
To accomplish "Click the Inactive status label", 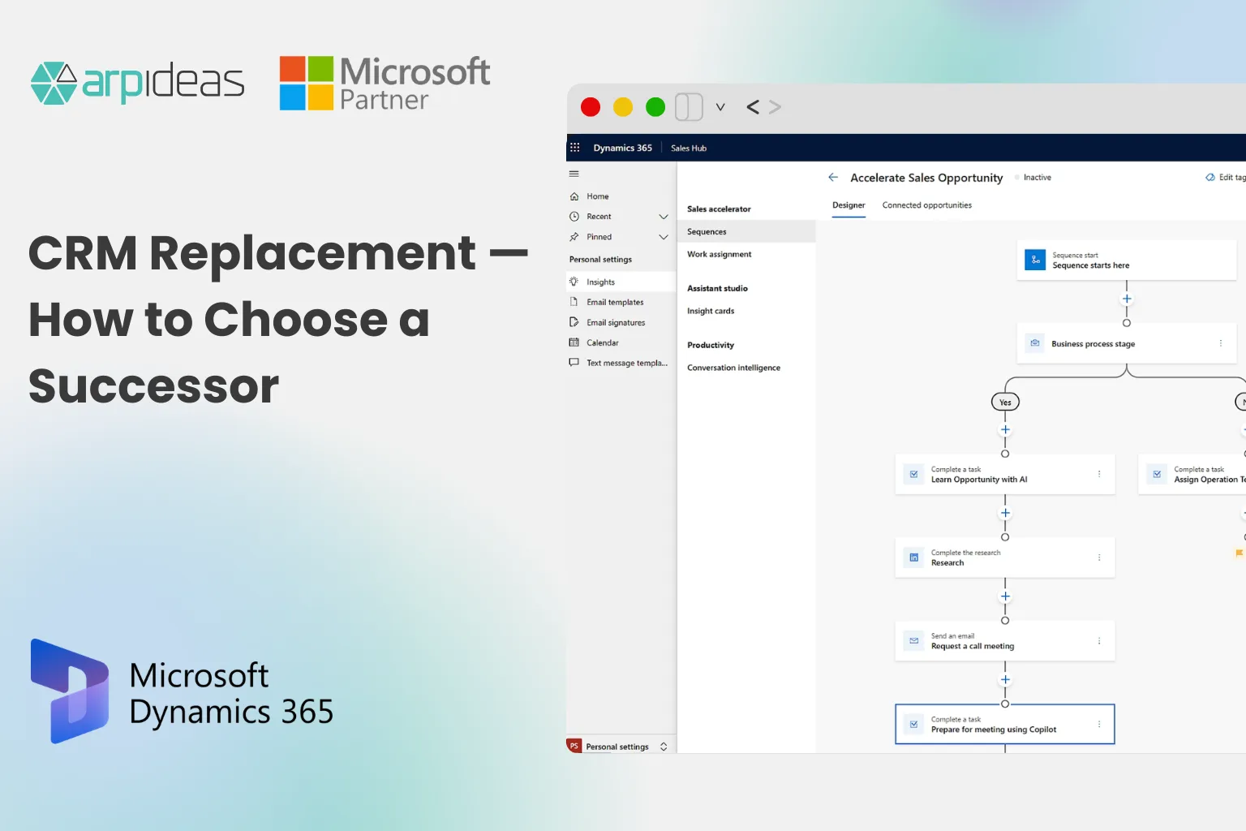I will pyautogui.click(x=1037, y=178).
